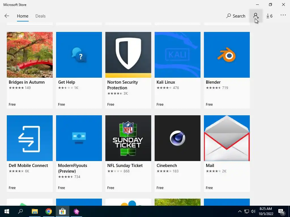The height and width of the screenshot is (217, 290).
Task: Open the Mail envelope icon
Action: tap(227, 138)
